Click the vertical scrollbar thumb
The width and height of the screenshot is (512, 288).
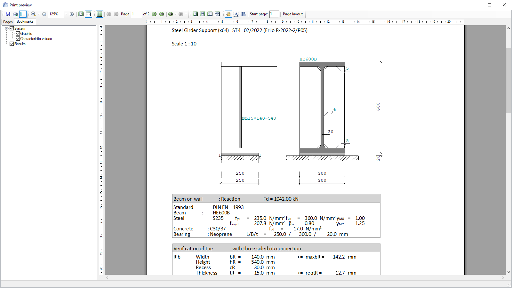(x=509, y=80)
